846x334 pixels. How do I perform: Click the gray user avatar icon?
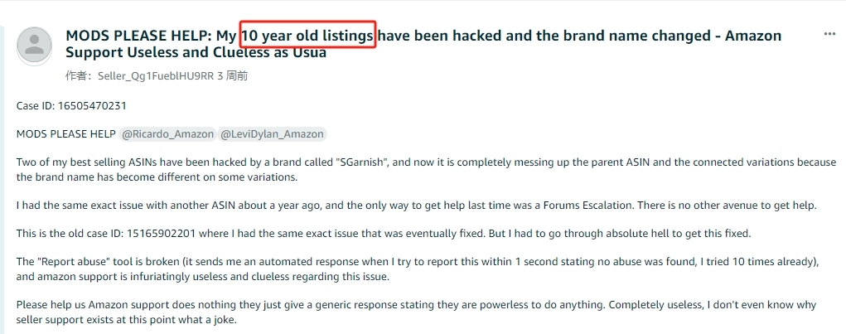coord(35,46)
